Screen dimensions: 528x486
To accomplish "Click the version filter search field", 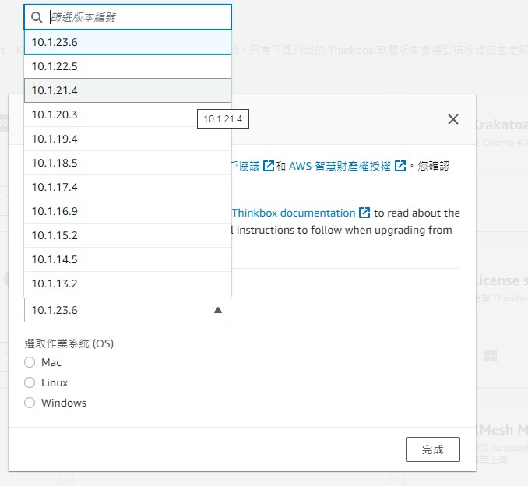I will pyautogui.click(x=136, y=16).
